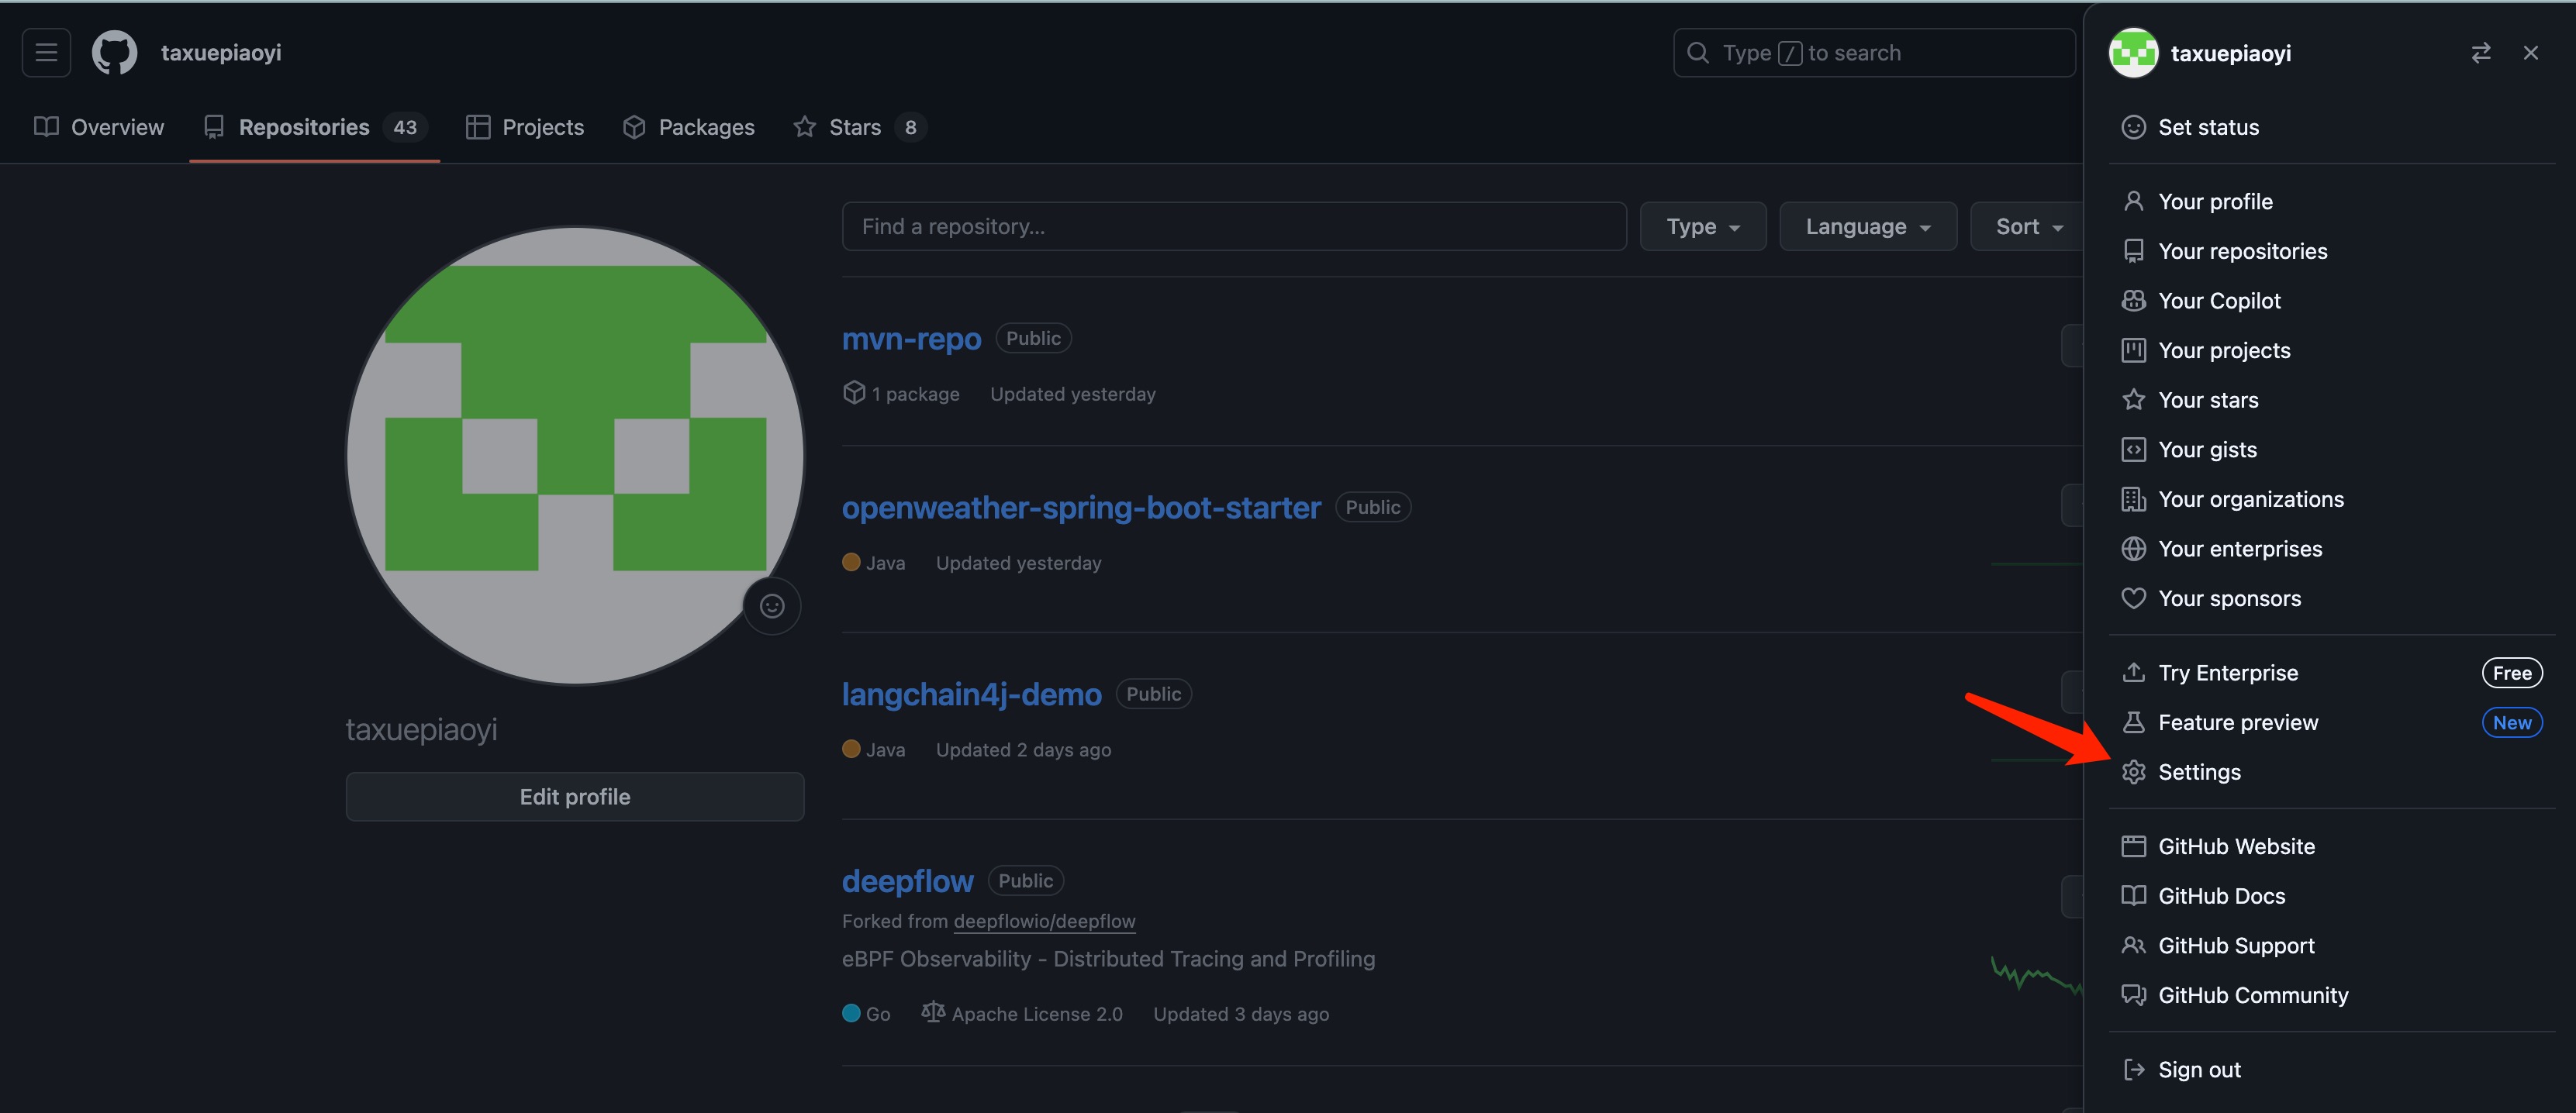Sign out of GitHub
The width and height of the screenshot is (2576, 1113).
coord(2198,1068)
